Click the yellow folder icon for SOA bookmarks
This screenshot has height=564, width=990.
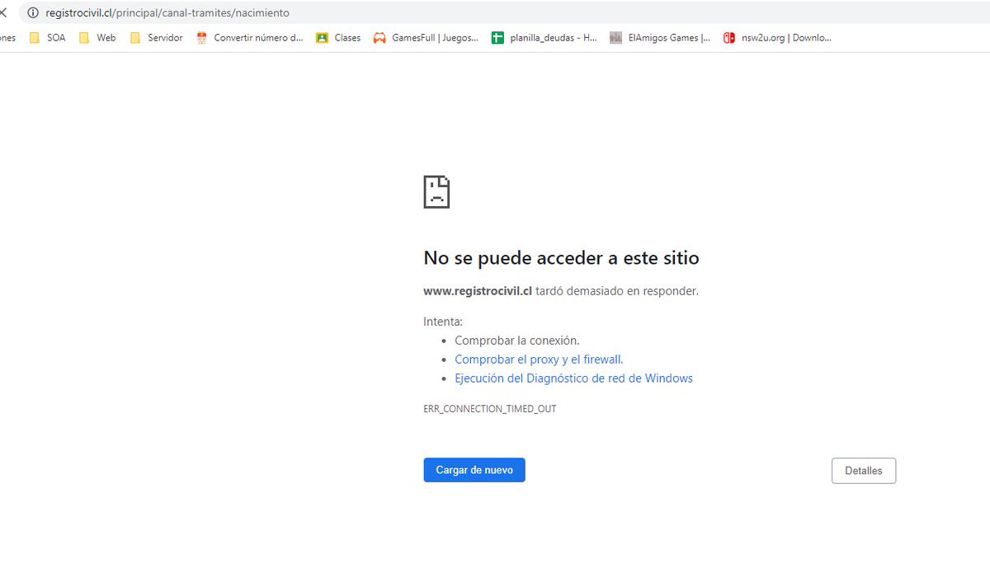coord(34,37)
